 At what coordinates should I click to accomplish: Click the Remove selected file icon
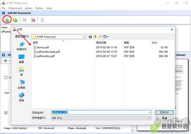(25, 20)
